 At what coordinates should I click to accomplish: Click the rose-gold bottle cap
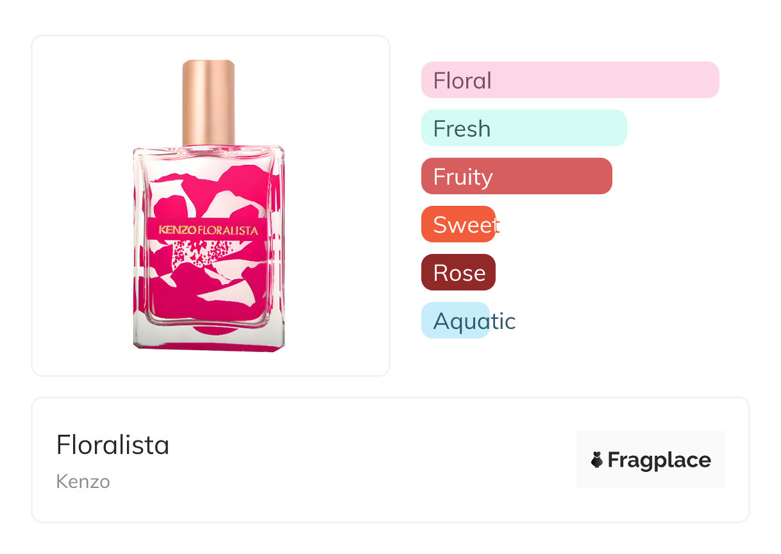(208, 103)
